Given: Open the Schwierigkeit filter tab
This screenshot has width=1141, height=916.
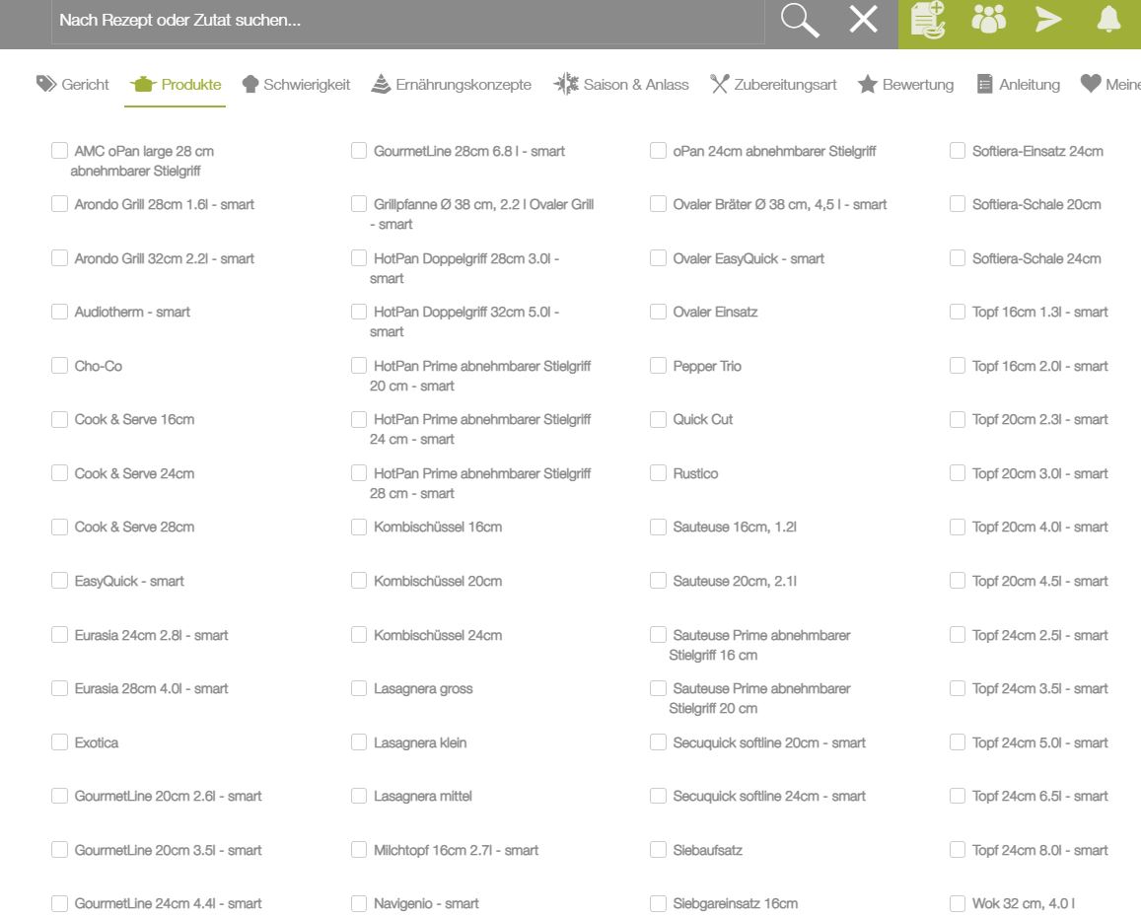Looking at the screenshot, I should tap(296, 85).
